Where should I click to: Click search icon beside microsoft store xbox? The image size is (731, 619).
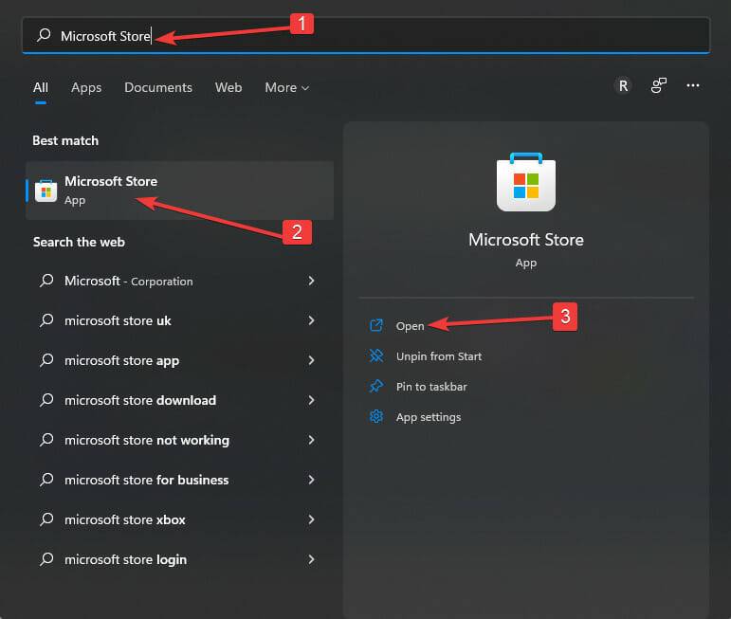point(46,519)
